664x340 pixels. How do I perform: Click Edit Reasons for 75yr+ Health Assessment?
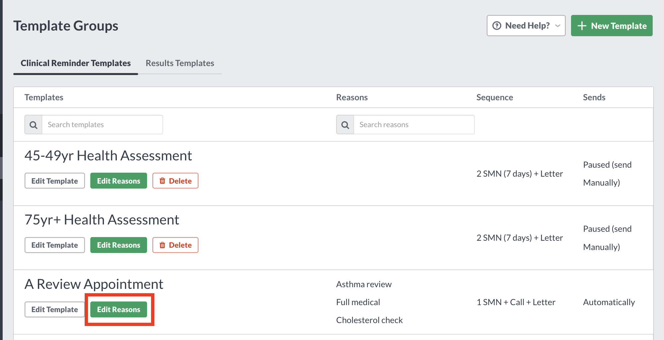pos(119,245)
